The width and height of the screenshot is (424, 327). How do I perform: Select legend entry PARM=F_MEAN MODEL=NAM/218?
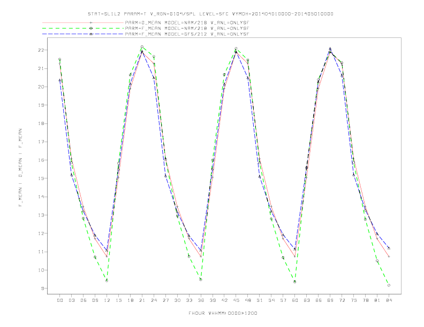tap(187, 28)
